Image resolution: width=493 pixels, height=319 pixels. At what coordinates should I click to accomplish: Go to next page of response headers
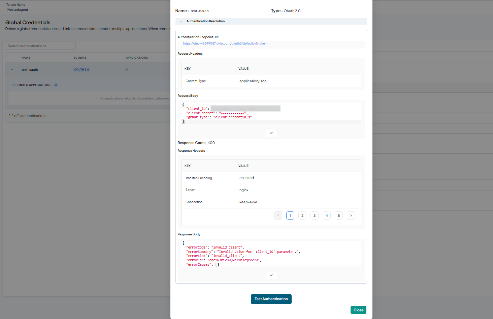click(351, 215)
